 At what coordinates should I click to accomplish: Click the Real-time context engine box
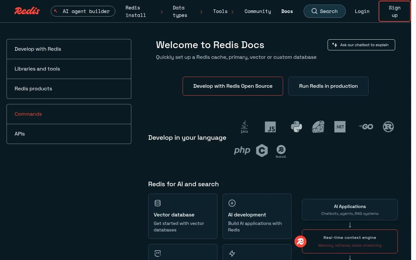point(350,241)
